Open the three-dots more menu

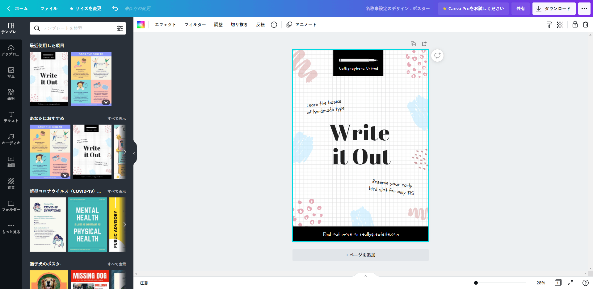[x=584, y=9]
